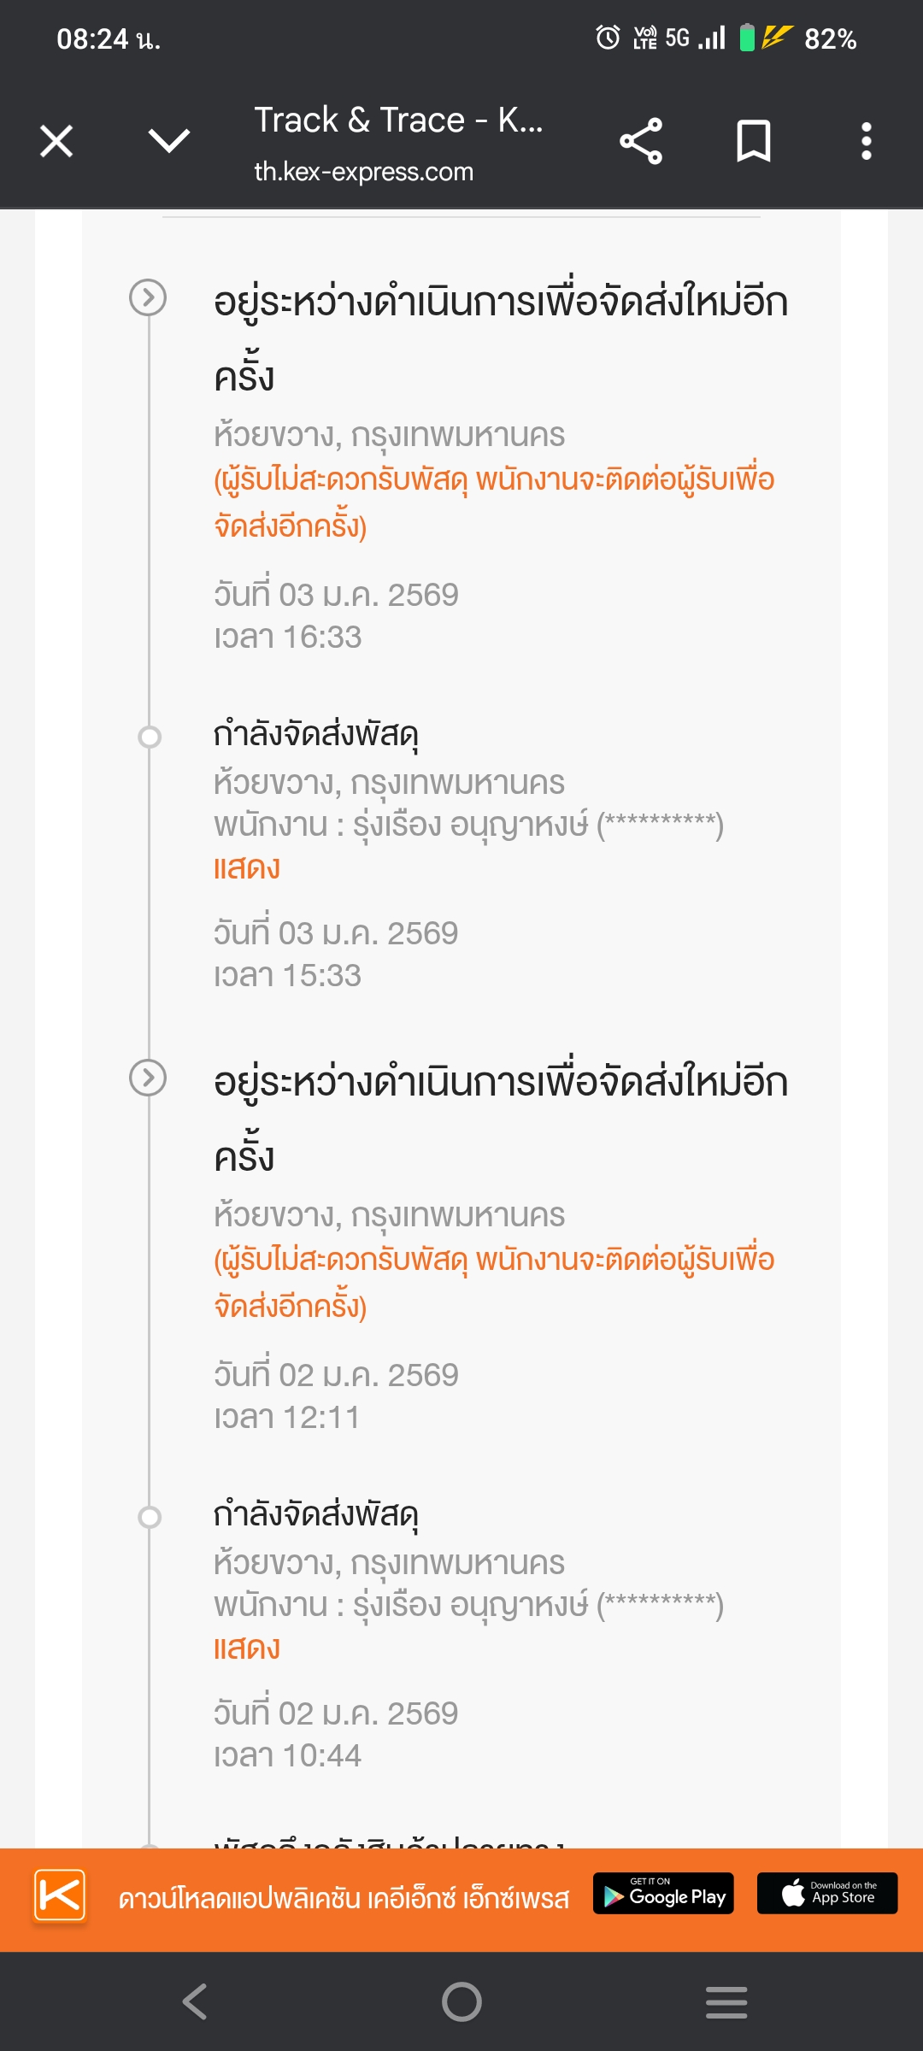The image size is (923, 2051).
Task: Tap the Android back navigation button
Action: point(195,2001)
